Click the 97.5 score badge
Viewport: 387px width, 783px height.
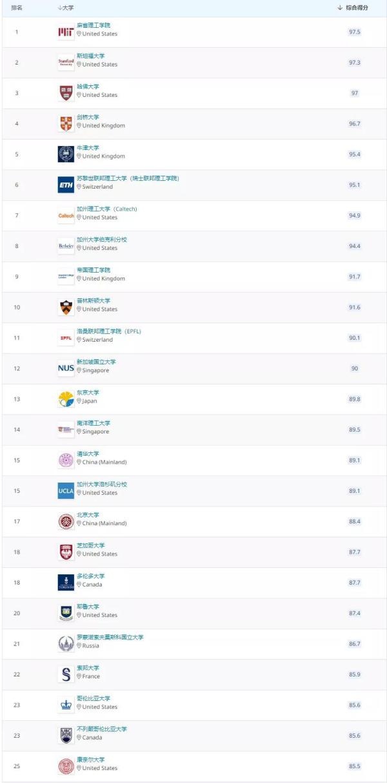click(x=354, y=32)
